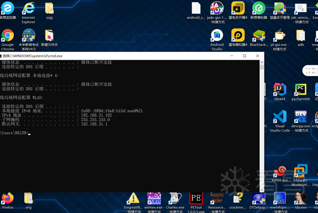Launch DTDebug shortcut
Image resolution: width=318 pixels, height=213 pixels.
click(x=258, y=200)
